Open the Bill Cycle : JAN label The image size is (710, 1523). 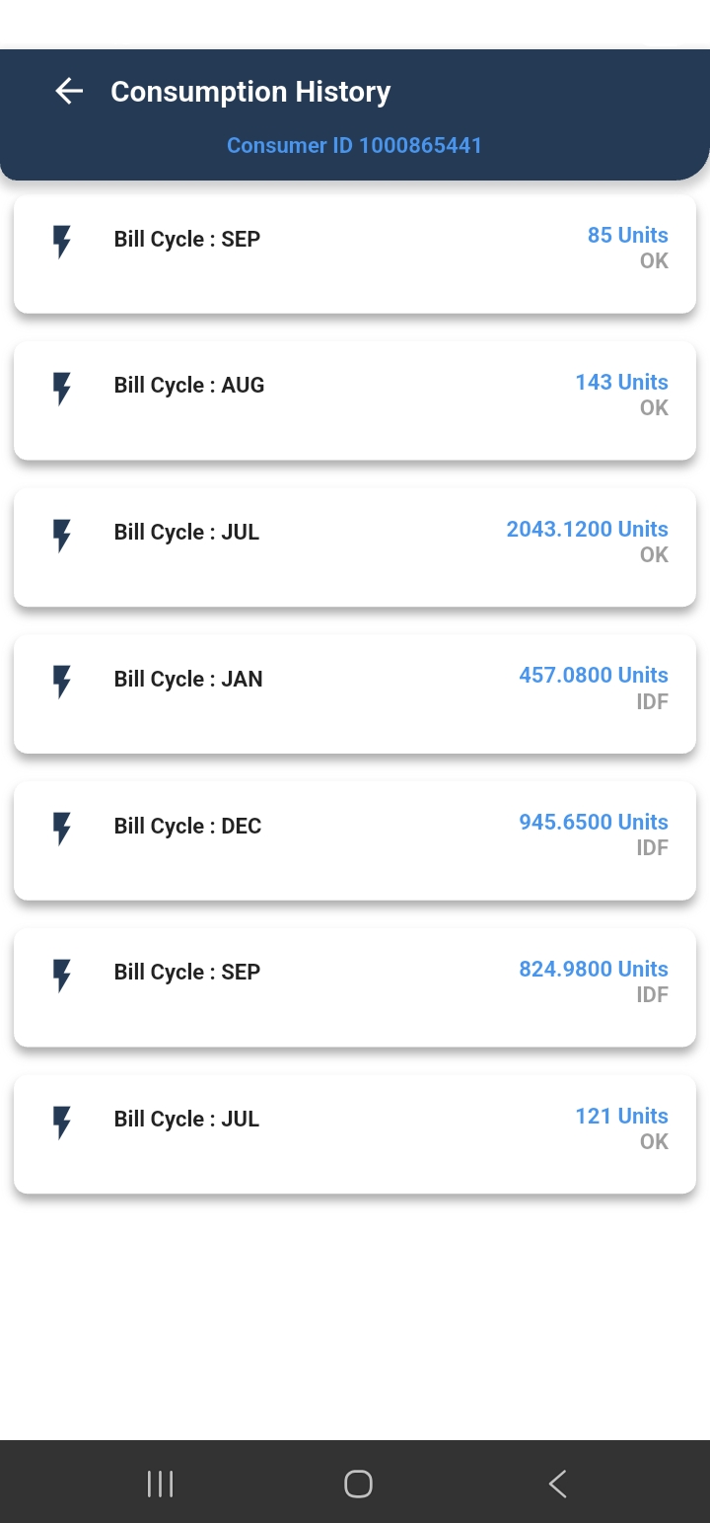click(x=188, y=680)
